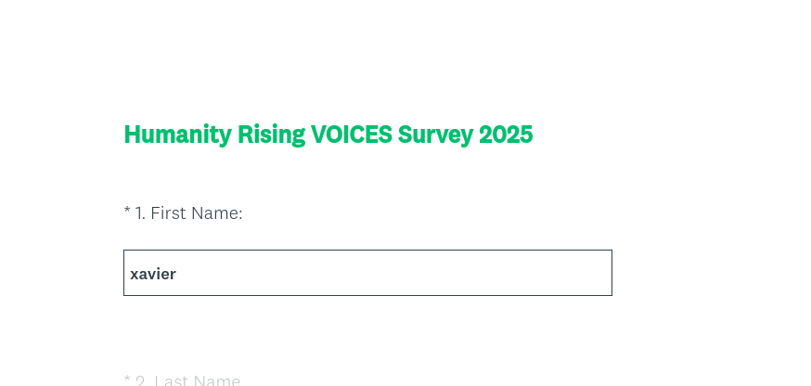Viewport: 811px width, 386px height.
Task: Click the word "Humanity" in the heading
Action: tap(177, 135)
